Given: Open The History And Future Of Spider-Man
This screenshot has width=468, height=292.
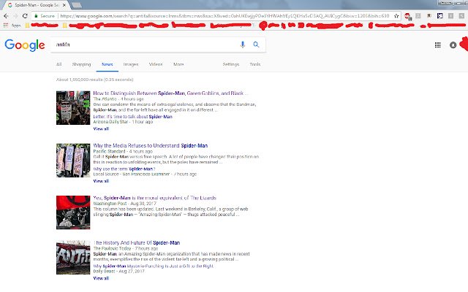Looking at the screenshot, I should (137, 243).
